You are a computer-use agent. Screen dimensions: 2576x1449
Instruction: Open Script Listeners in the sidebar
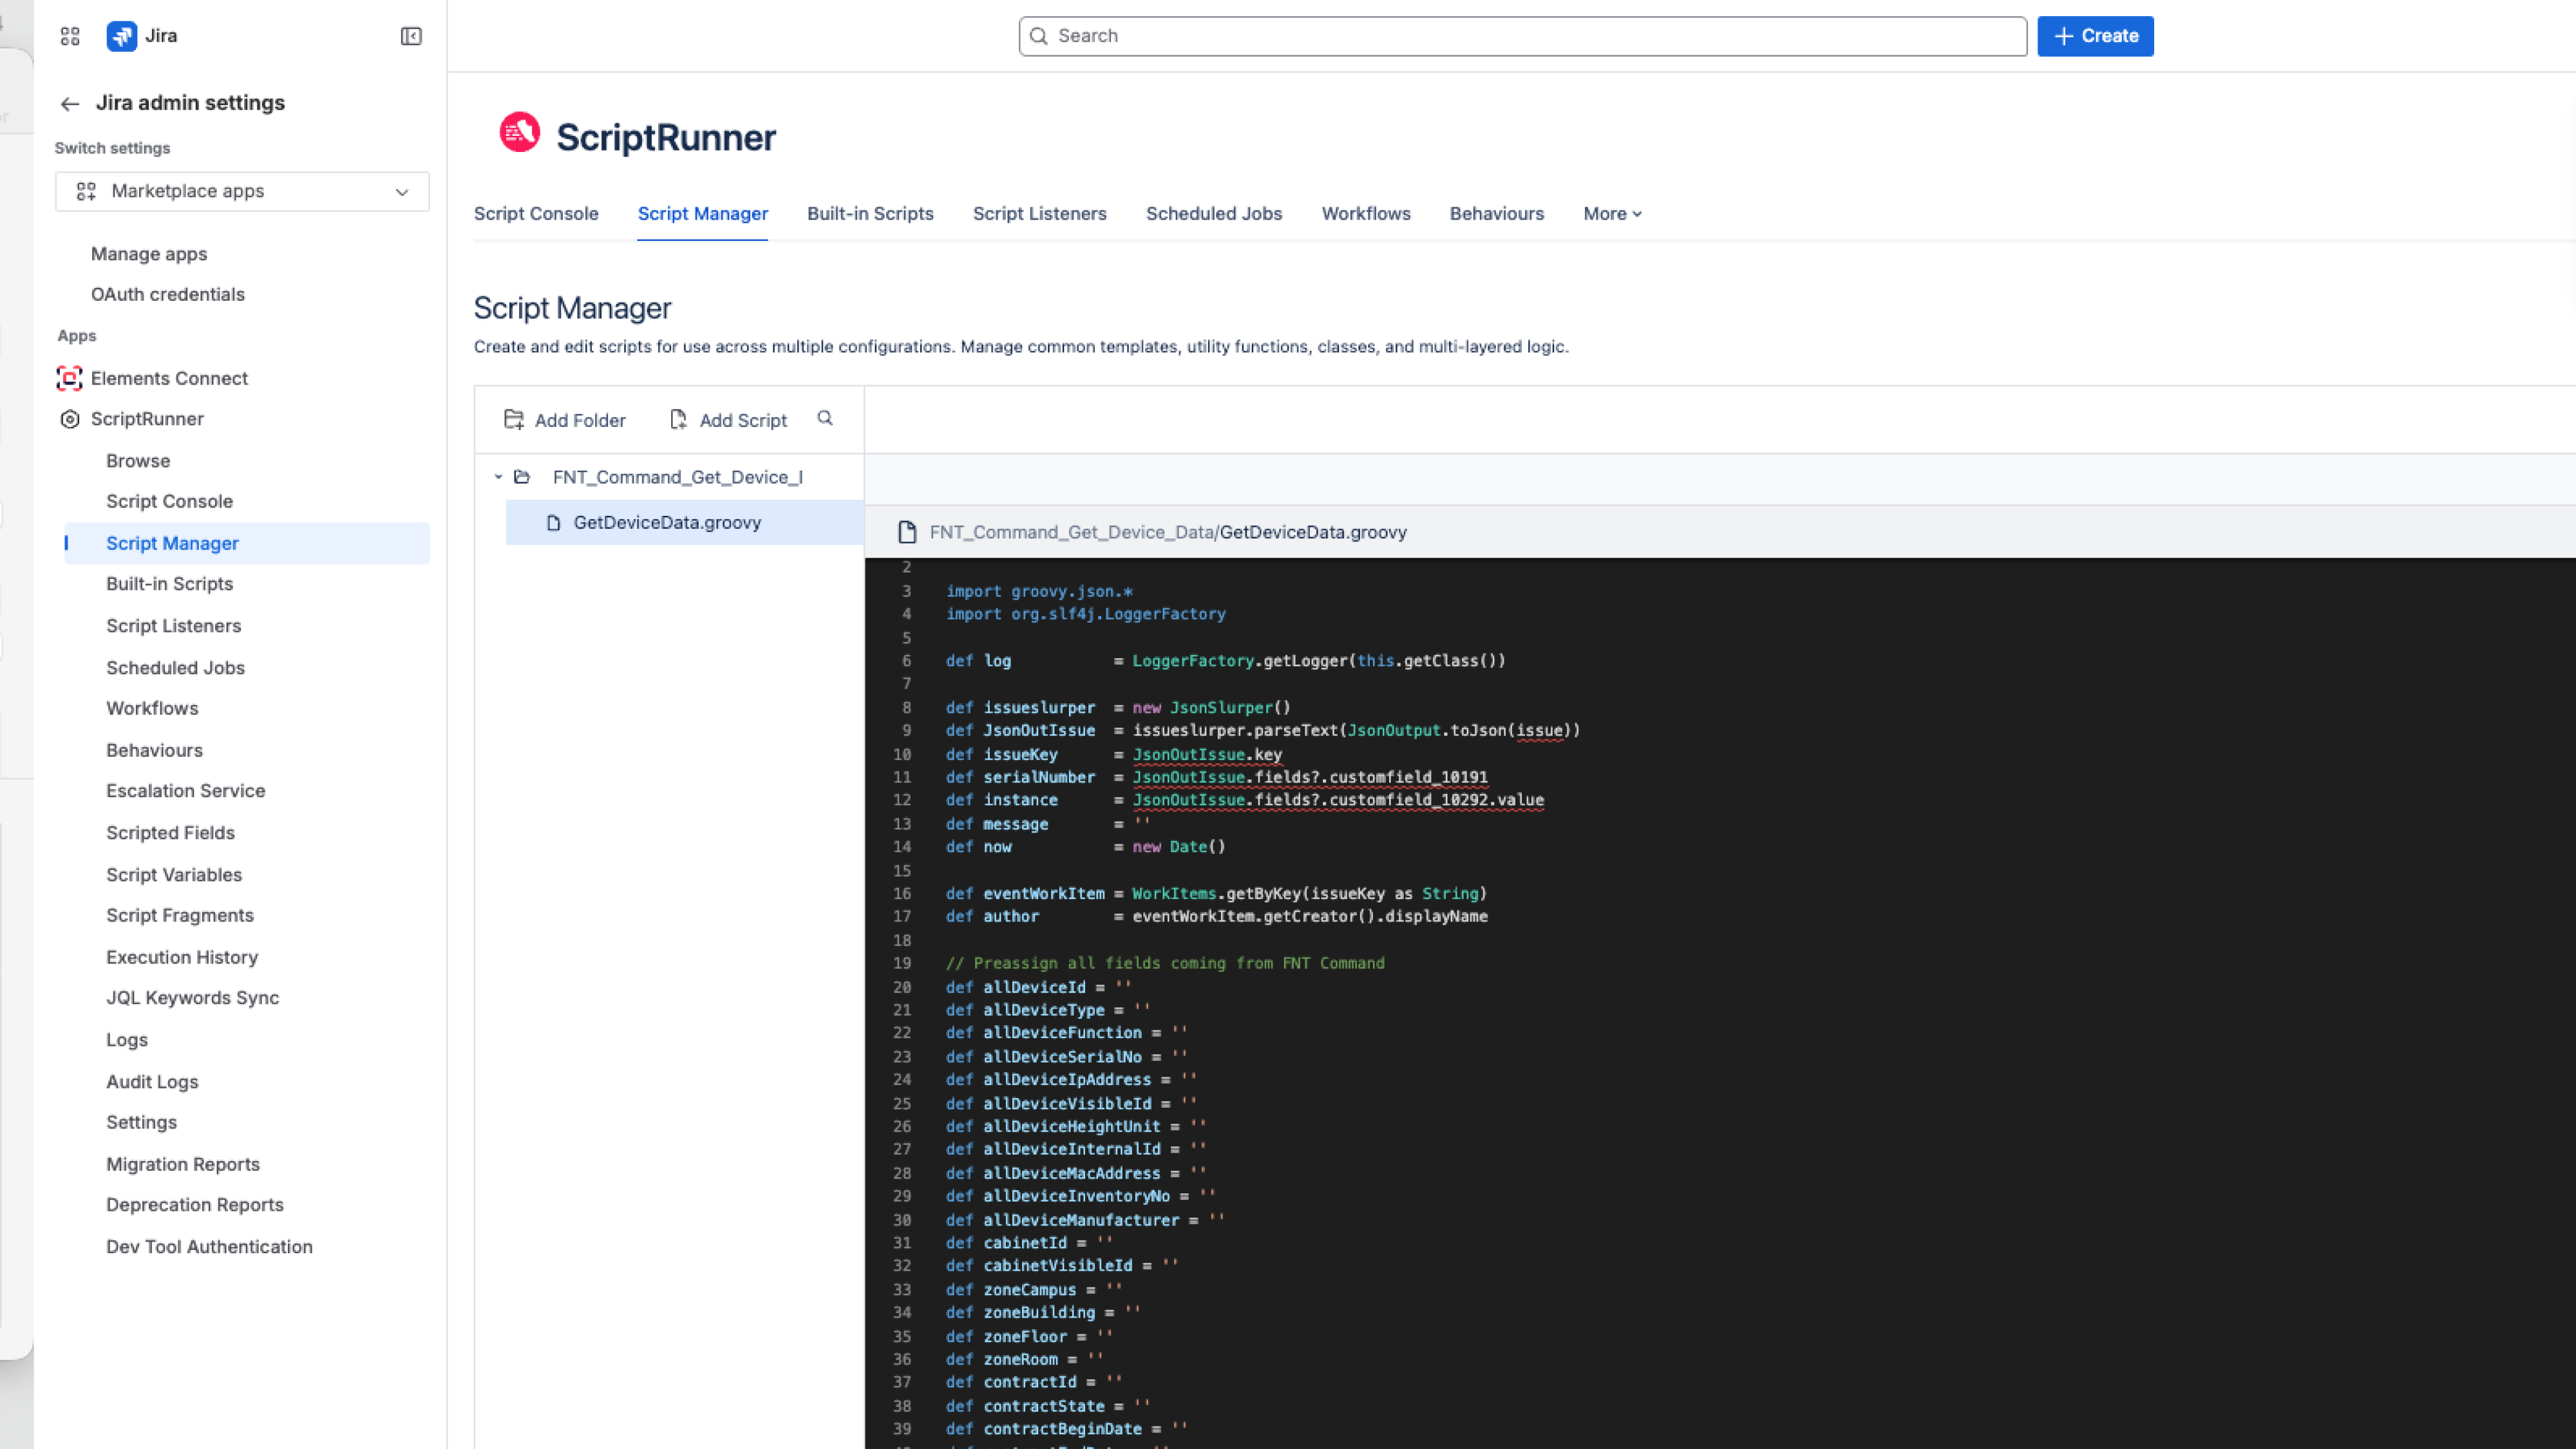[173, 626]
